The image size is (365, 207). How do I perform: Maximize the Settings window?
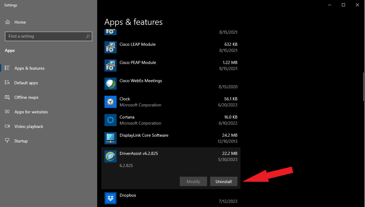(343, 5)
